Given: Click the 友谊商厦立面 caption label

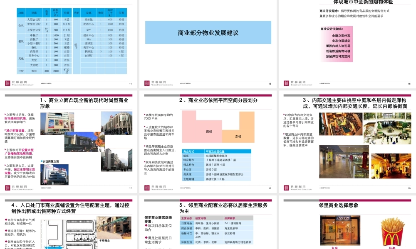Looking at the screenshot, I should (x=51, y=161).
